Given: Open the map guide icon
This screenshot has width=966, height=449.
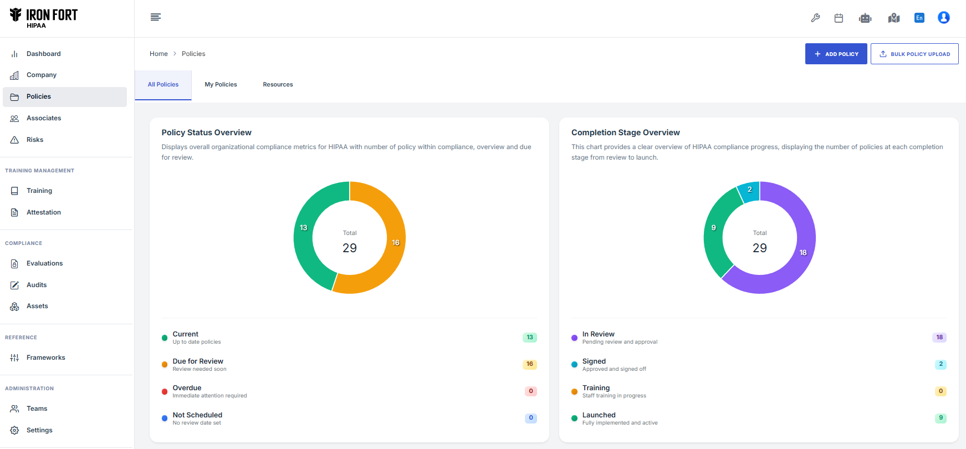Looking at the screenshot, I should tap(893, 18).
